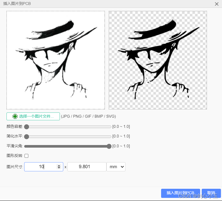Click the (JPG / PNG / GIF / BMP / SVG) format text

[88, 116]
